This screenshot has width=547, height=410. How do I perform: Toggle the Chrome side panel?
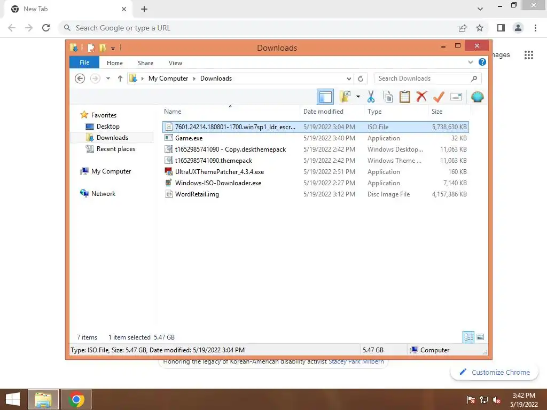coord(501,28)
